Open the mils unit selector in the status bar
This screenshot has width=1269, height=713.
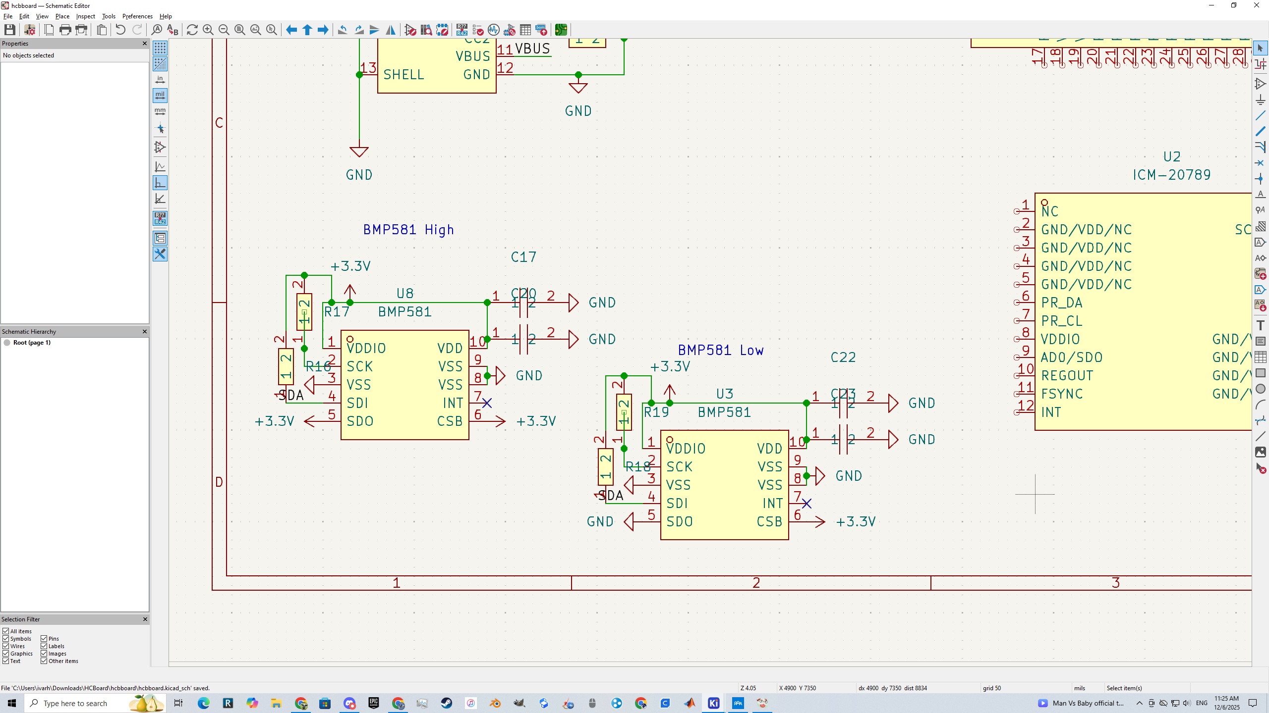click(x=1081, y=688)
